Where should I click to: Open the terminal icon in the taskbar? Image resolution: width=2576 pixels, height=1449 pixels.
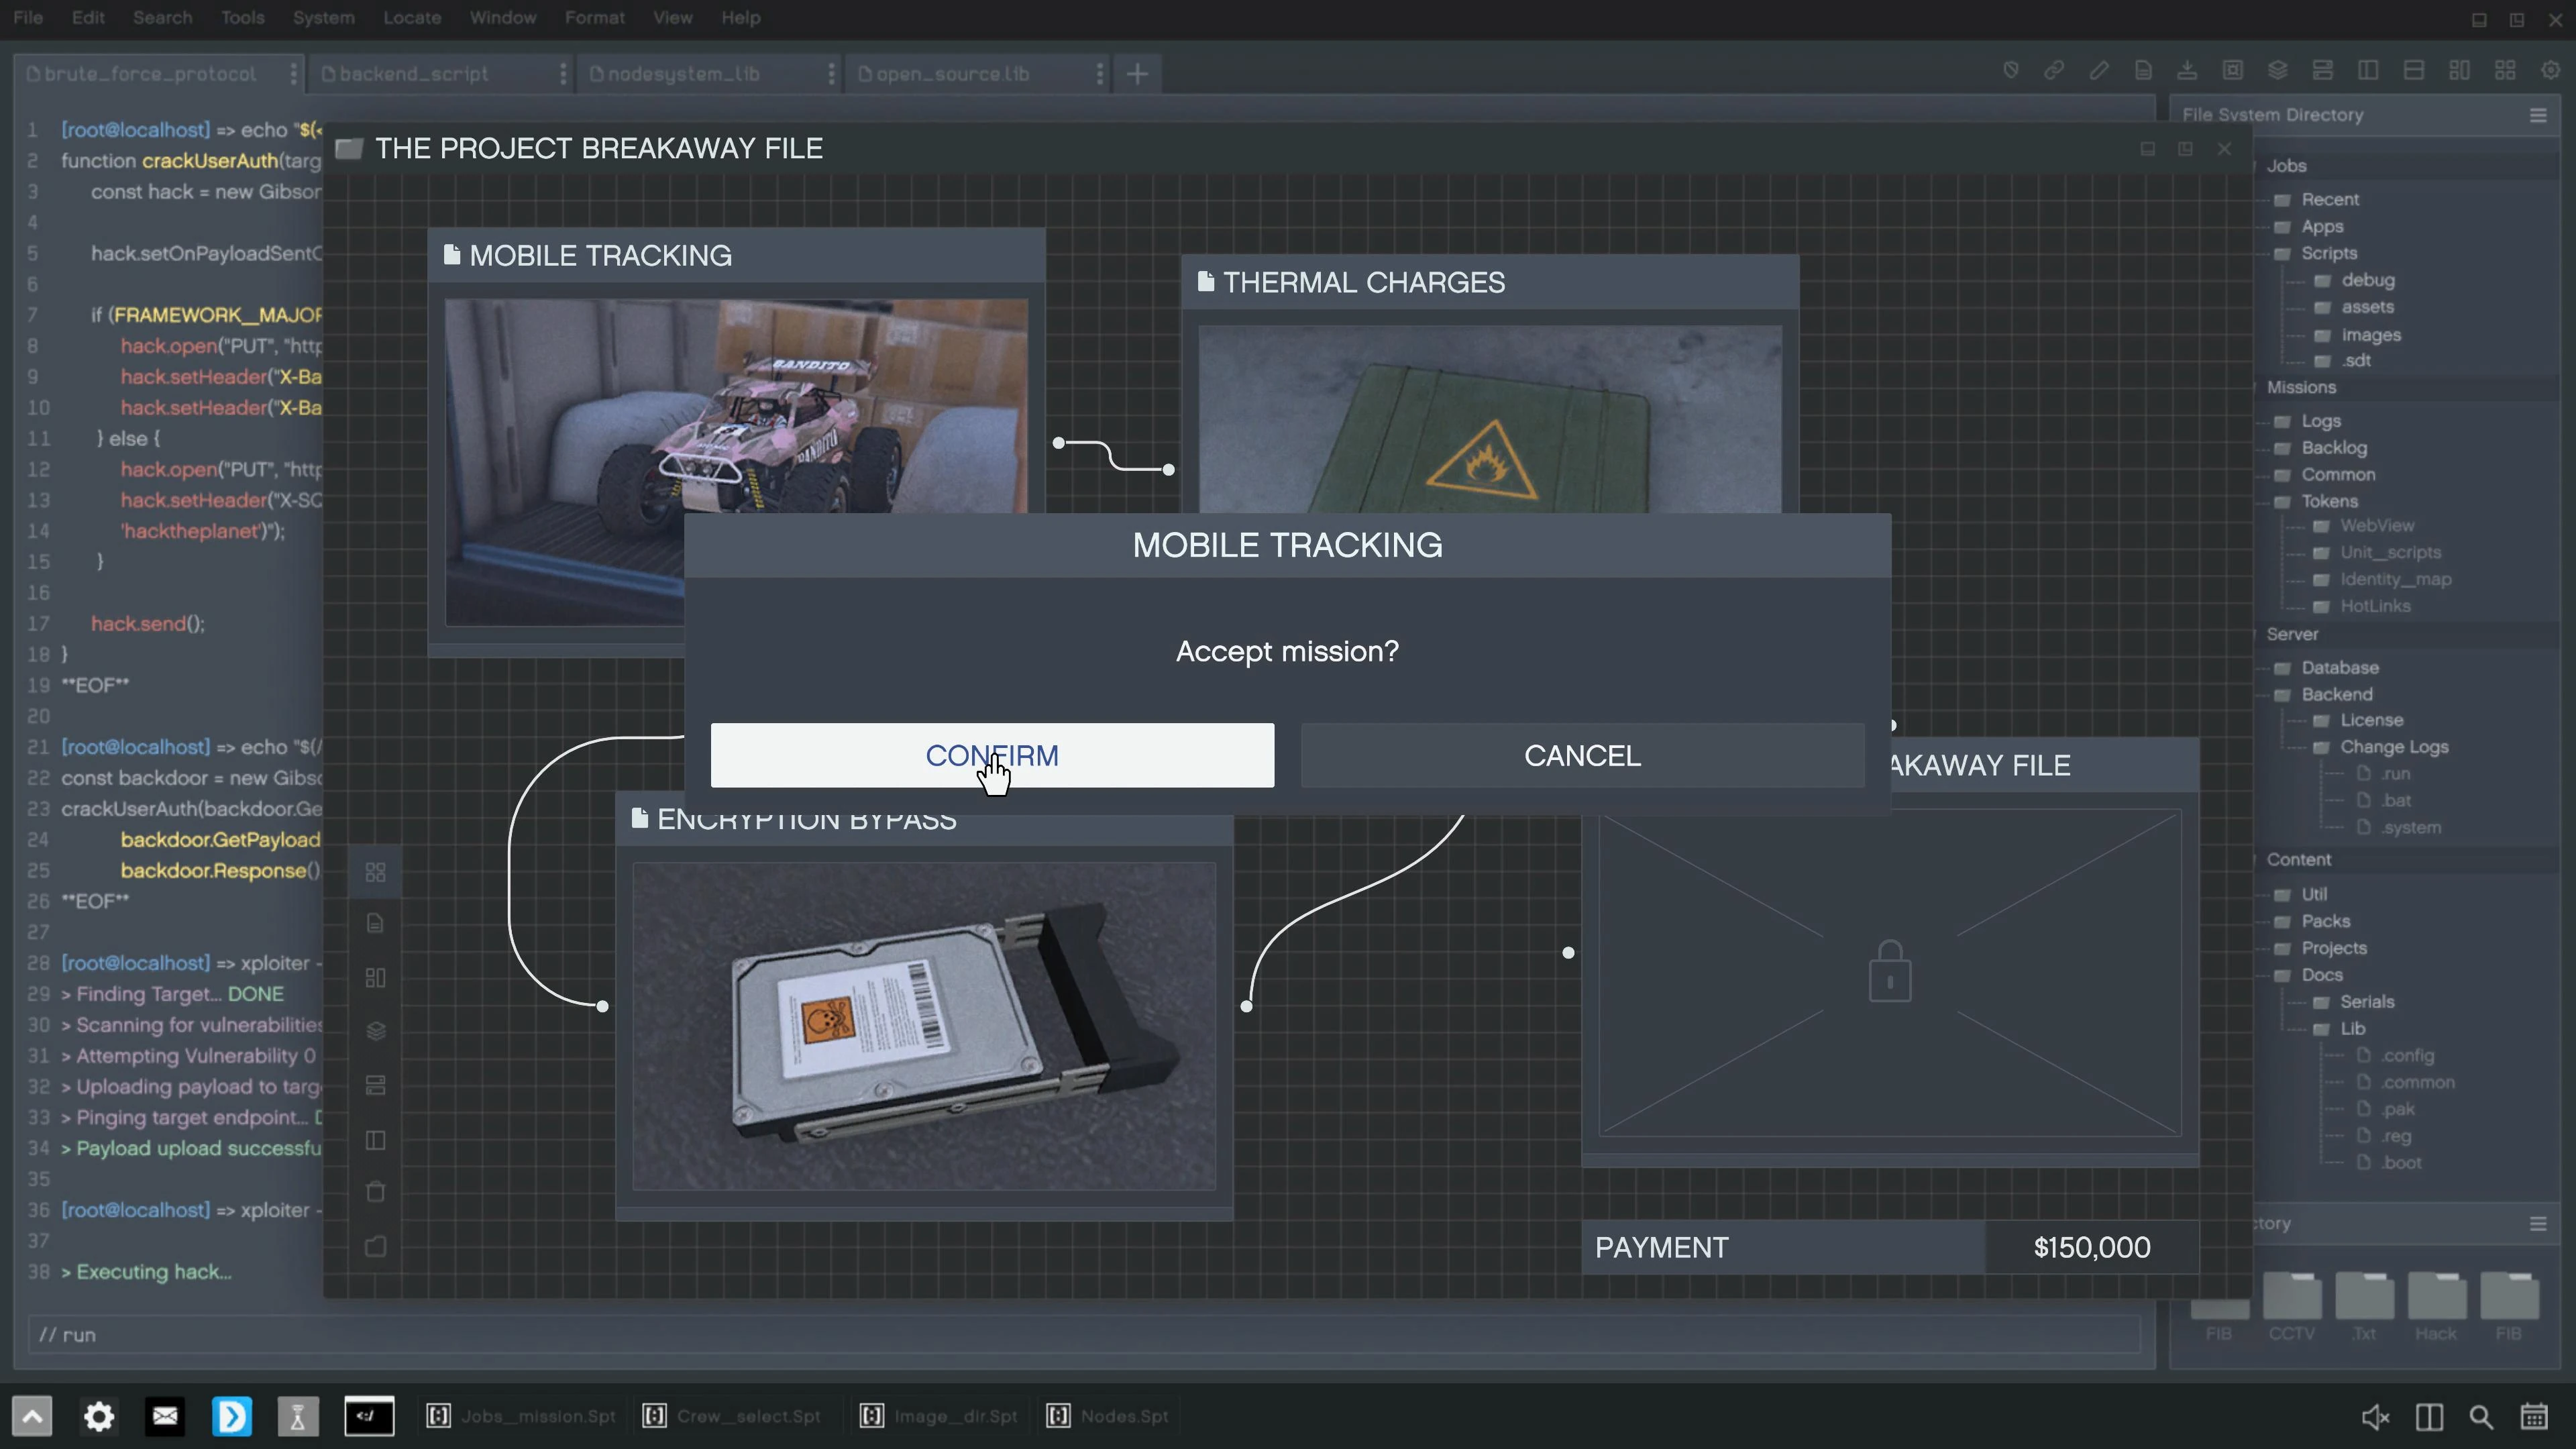[369, 1416]
